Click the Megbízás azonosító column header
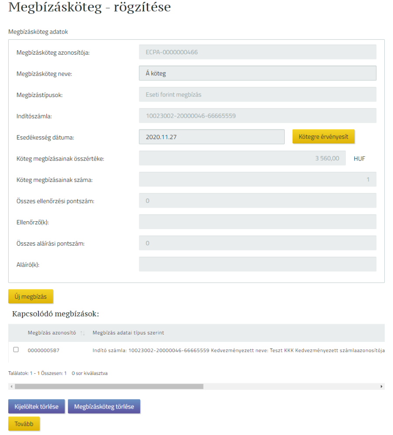Screen dimensions: 393x435 pyautogui.click(x=52, y=334)
